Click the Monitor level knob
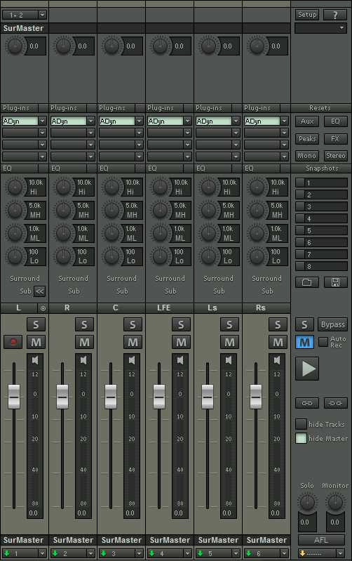 tap(335, 502)
